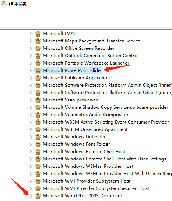172x201 pixels.
Task: Click the icon beside Microsoft Word 97 - 2003 Document
Action: pyautogui.click(x=38, y=196)
